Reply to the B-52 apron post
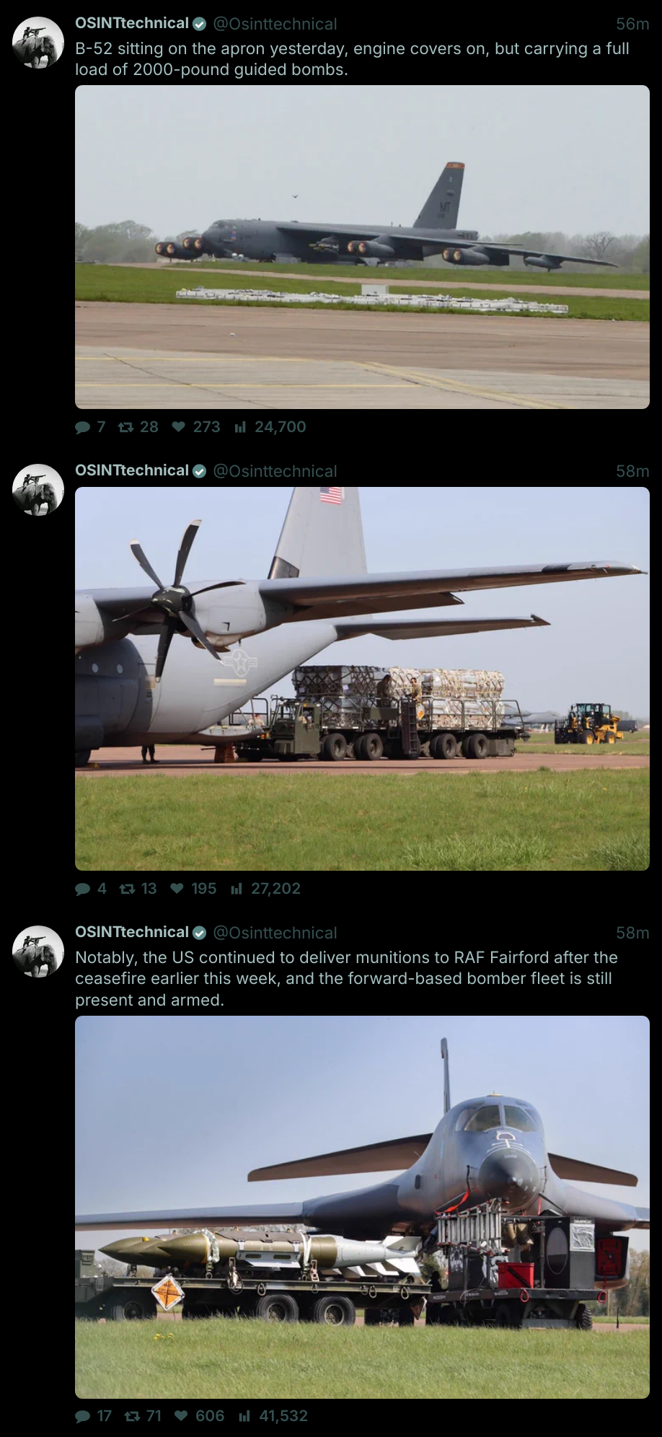The width and height of the screenshot is (662, 1437). (90, 427)
